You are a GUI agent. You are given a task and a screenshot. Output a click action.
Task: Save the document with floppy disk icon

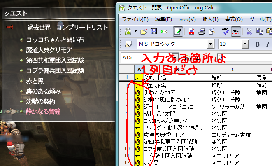pyautogui.click(x=154, y=31)
